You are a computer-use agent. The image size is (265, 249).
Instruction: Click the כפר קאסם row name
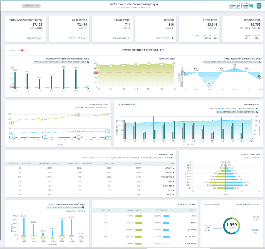168,186
